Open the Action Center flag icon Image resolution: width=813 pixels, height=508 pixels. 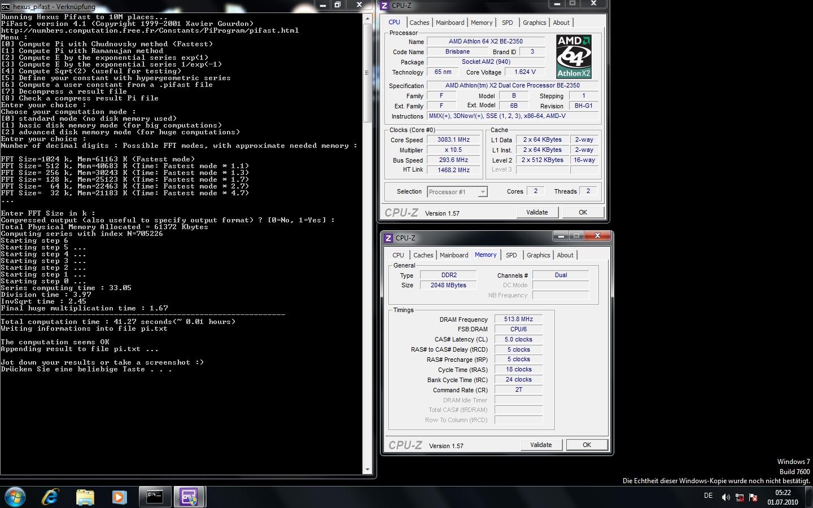click(x=753, y=497)
